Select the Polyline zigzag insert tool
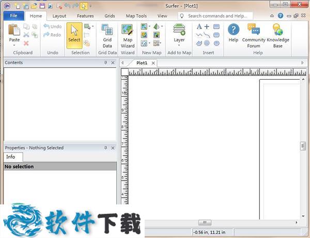Viewport: 310px width, 238px height. [199, 35]
